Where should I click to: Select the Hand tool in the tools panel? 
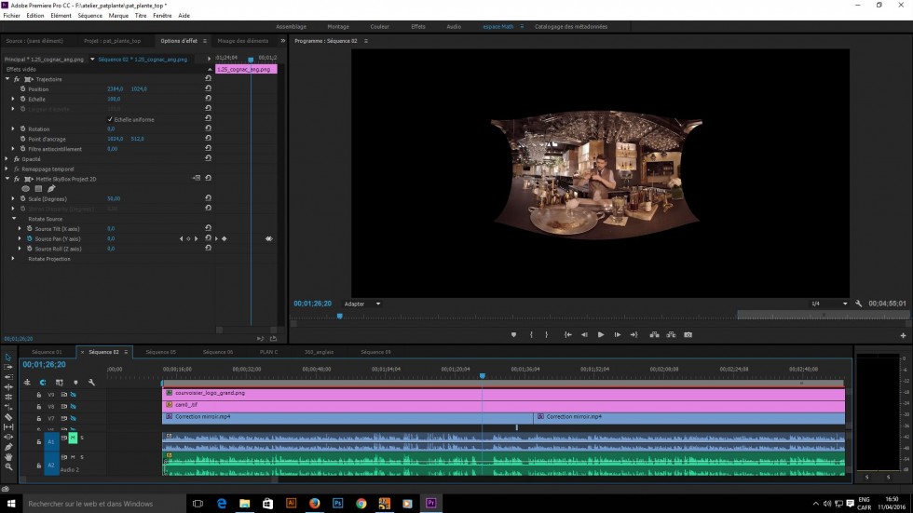pos(8,457)
